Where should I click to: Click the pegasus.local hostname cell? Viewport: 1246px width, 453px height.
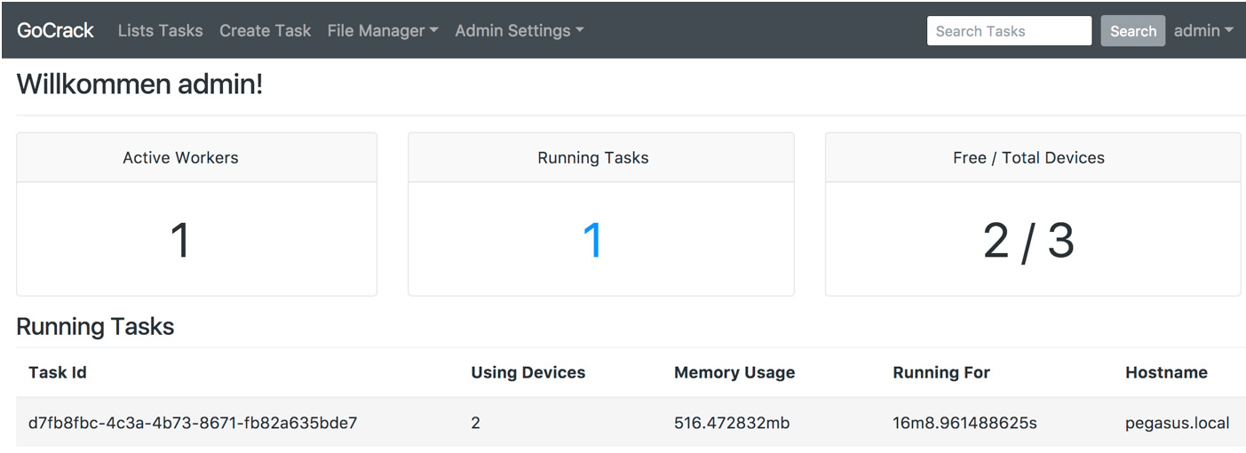(1177, 423)
